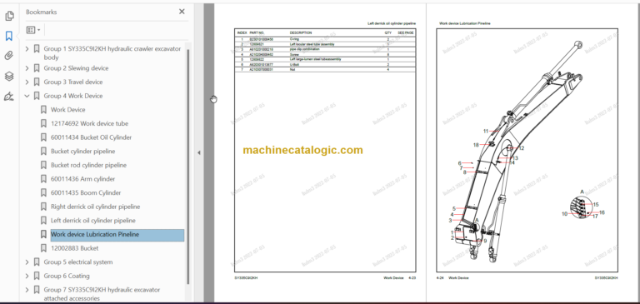Click bookmark icon beside 60011435 Boom Cylinder
Image resolution: width=640 pixels, height=304 pixels.
coord(43,193)
